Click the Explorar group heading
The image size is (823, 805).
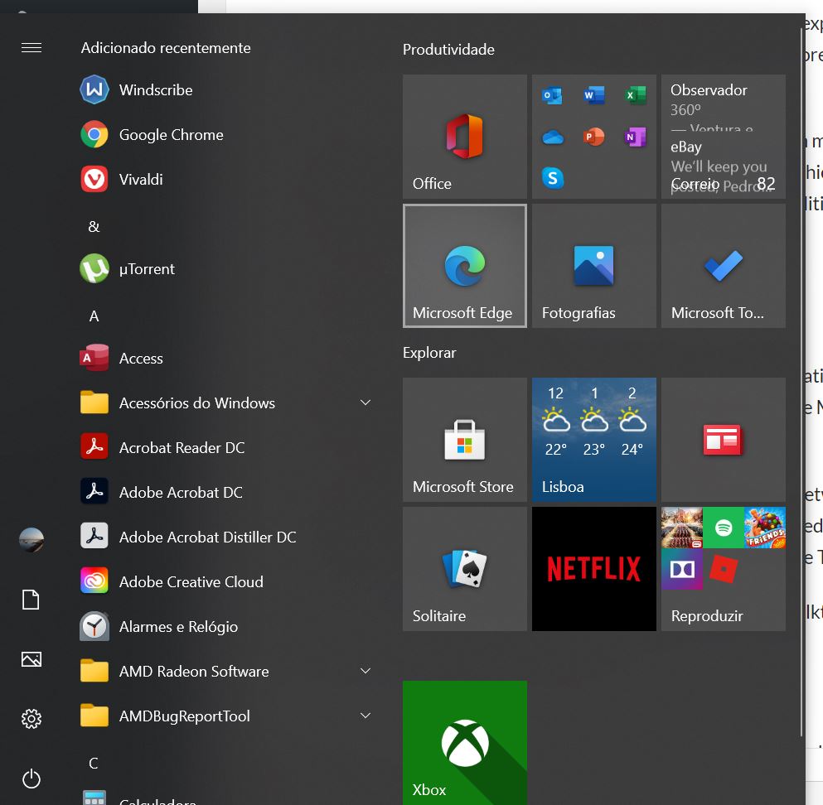coord(429,353)
